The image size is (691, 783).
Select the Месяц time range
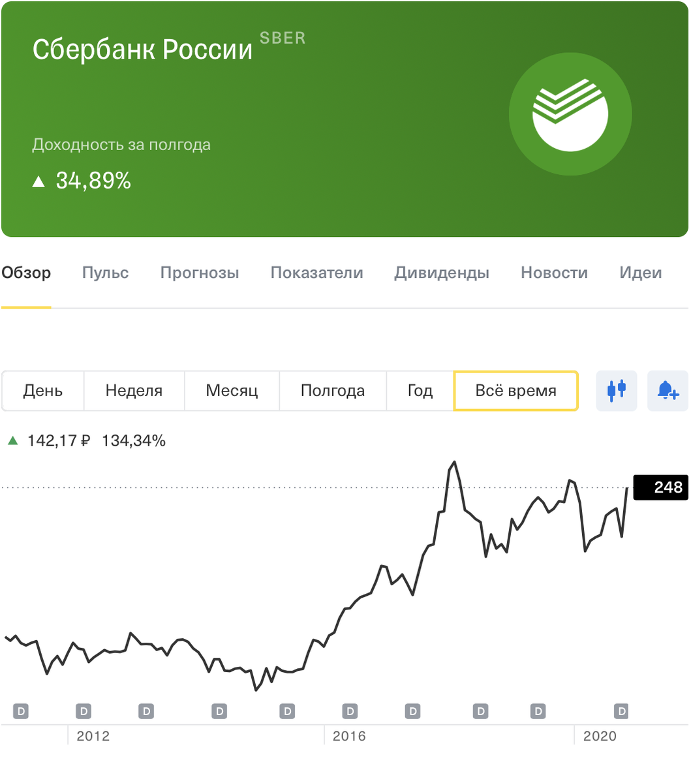(232, 390)
